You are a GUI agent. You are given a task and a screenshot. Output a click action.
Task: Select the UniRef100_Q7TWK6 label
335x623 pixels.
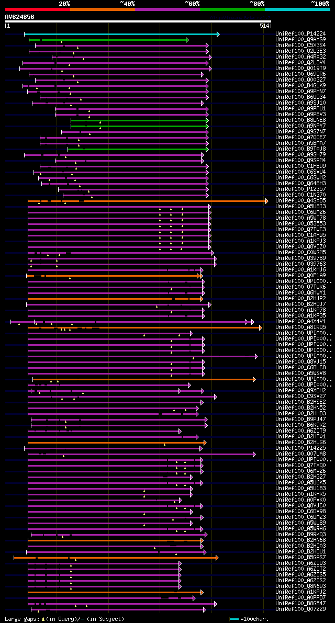click(x=300, y=287)
